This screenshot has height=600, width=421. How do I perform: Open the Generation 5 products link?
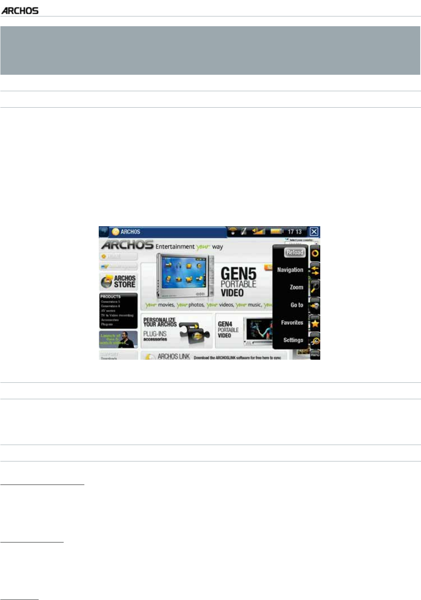[111, 302]
